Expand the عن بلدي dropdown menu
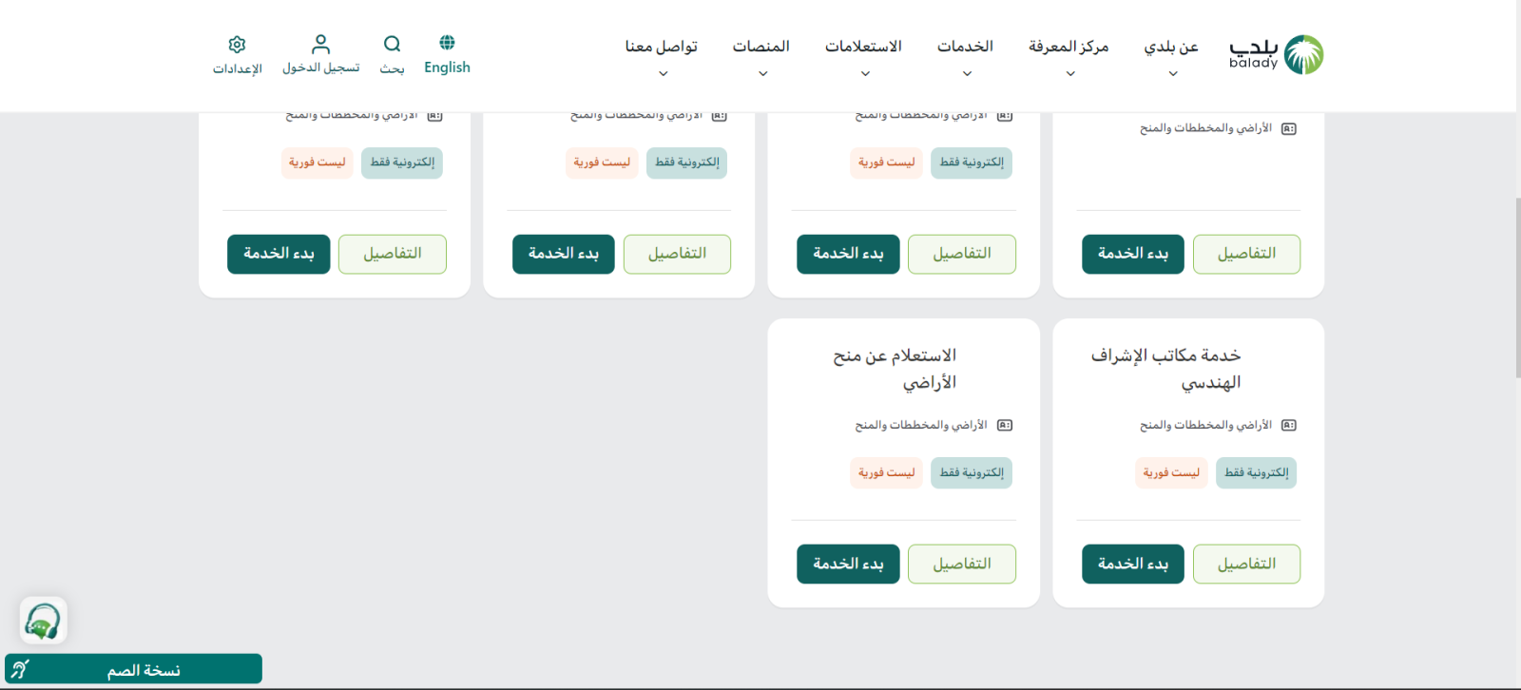The image size is (1521, 690). [x=1171, y=56]
